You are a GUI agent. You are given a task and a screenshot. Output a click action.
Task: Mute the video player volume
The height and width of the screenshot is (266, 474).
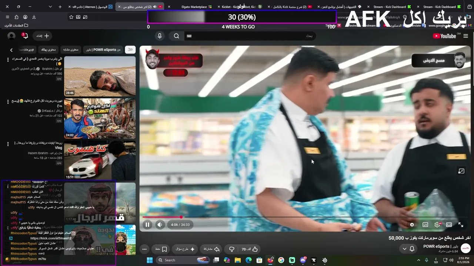(x=160, y=225)
